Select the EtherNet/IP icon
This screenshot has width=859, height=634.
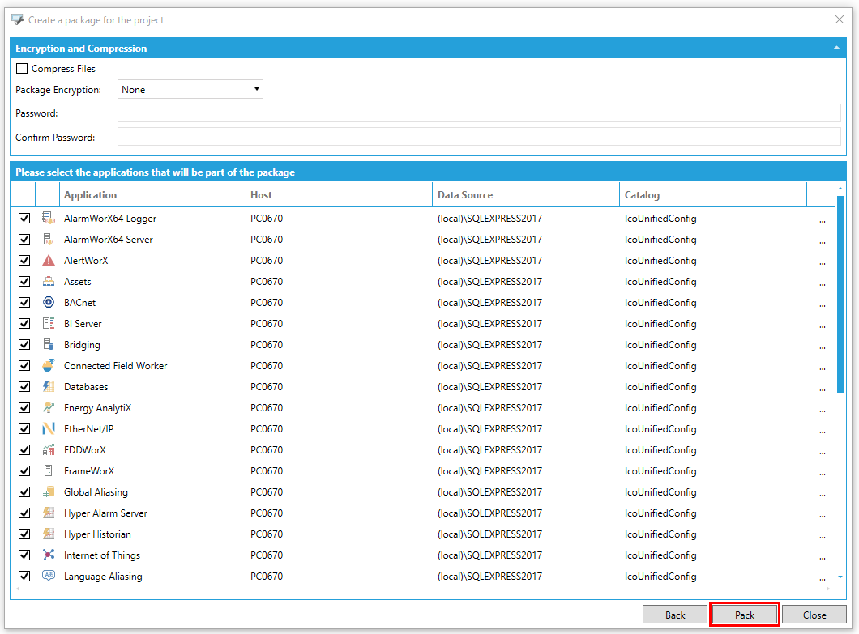pos(49,429)
